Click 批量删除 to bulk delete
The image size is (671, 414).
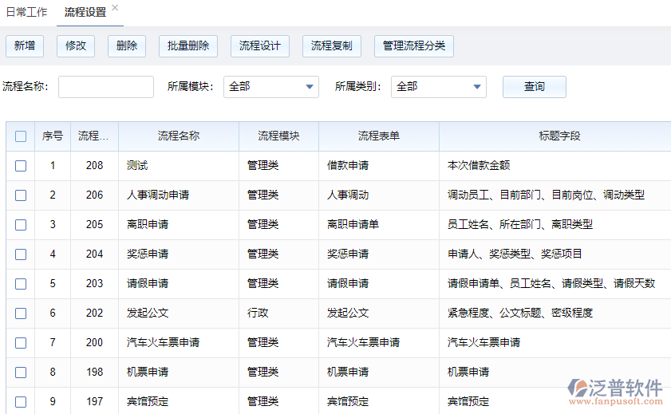point(188,46)
